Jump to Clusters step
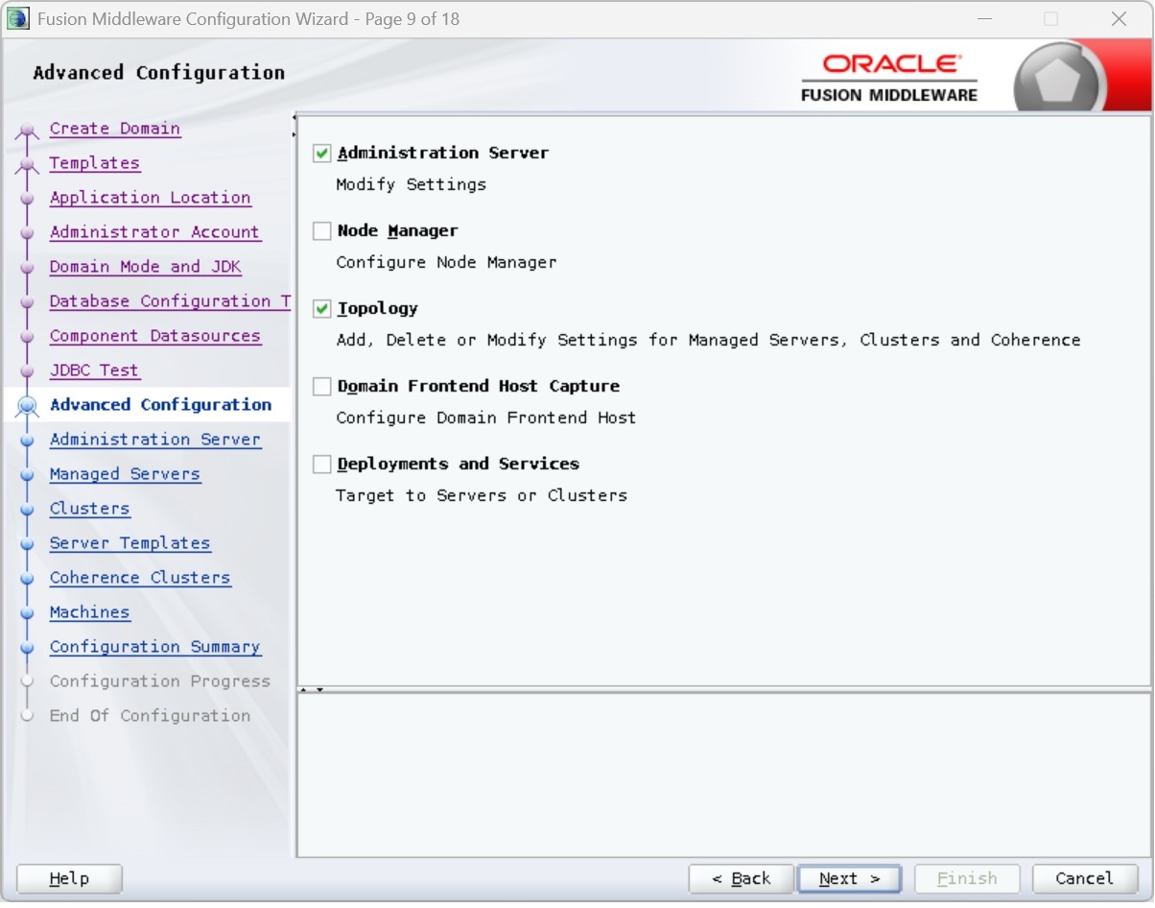The width and height of the screenshot is (1155, 908). coord(90,509)
